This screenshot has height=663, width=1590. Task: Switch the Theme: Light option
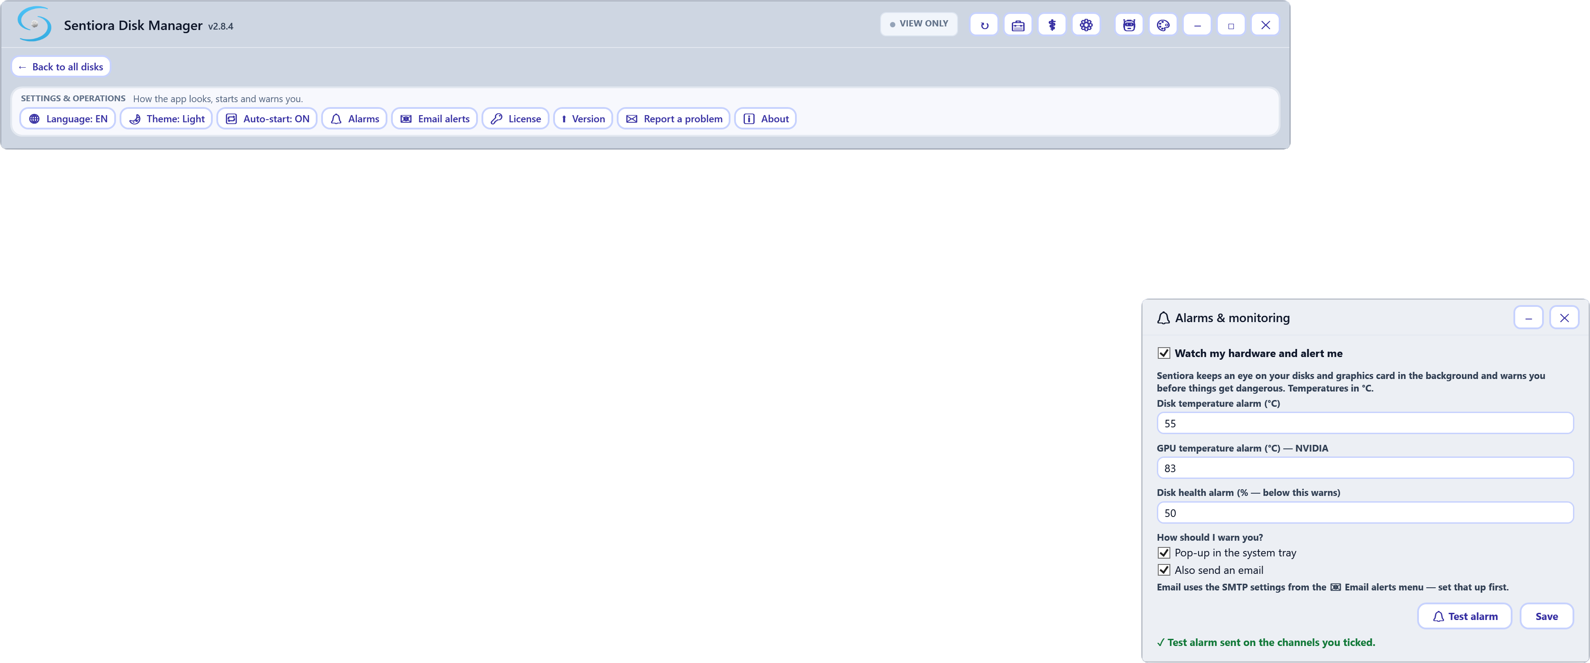(x=166, y=119)
